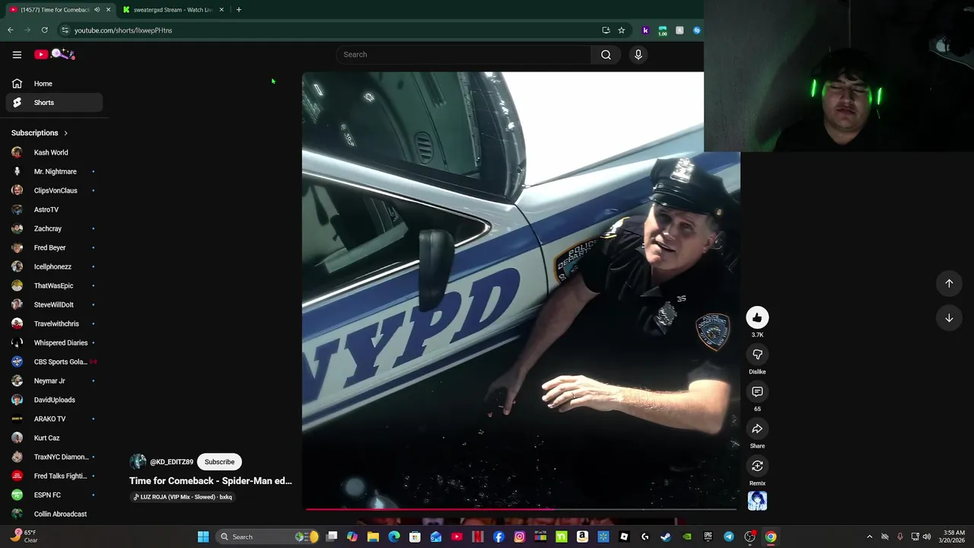Screen dimensions: 974x548
Task: Share this Short
Action: coord(757,429)
